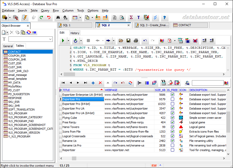Expand the dropdown arrow beside Execute button
The image size is (233, 168).
pyautogui.click(x=68, y=41)
